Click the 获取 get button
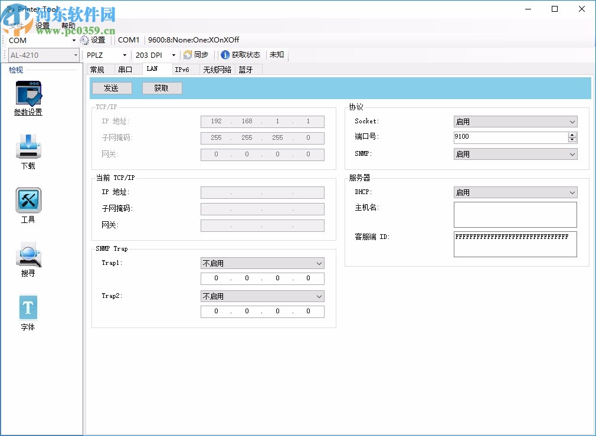 162,88
